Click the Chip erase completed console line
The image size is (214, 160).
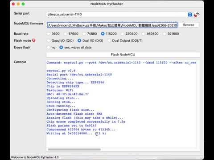coord(86,122)
